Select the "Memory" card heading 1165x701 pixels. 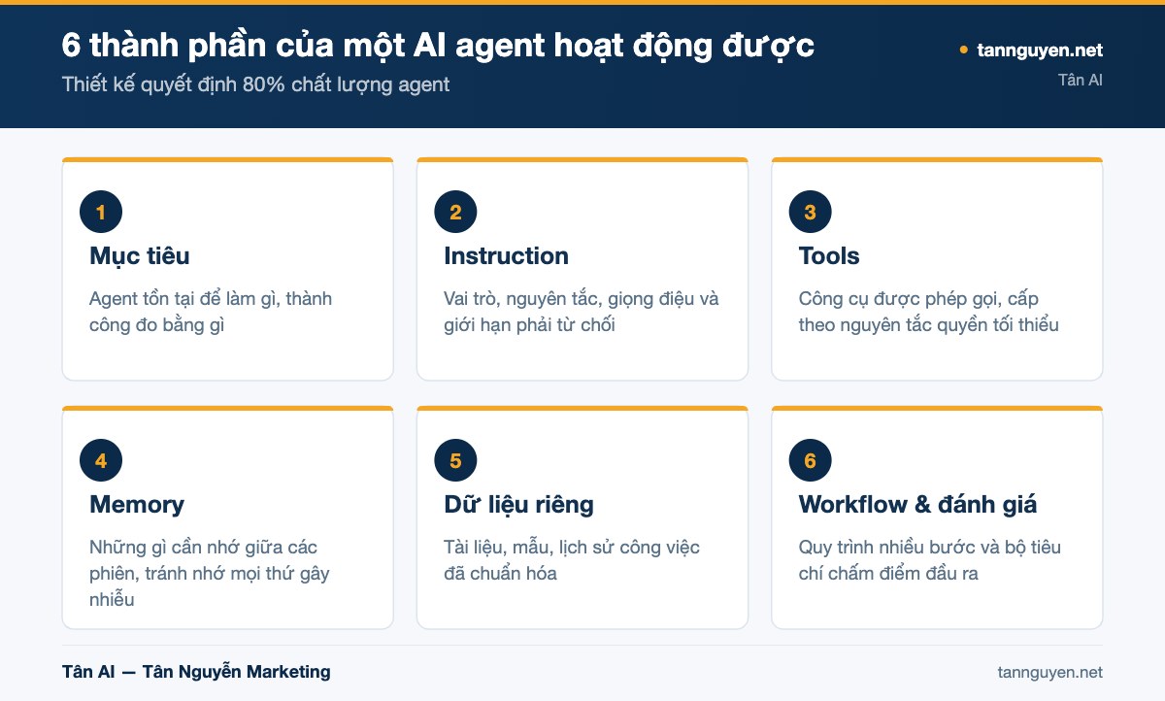pyautogui.click(x=137, y=505)
